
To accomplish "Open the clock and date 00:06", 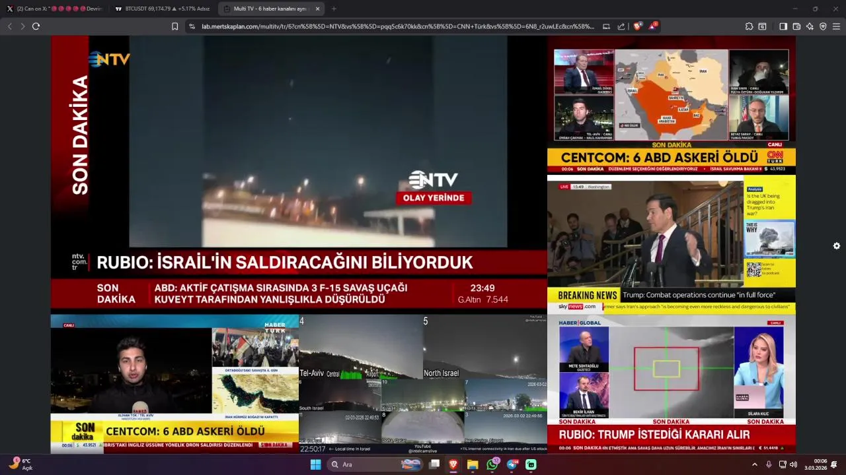I will (x=815, y=464).
